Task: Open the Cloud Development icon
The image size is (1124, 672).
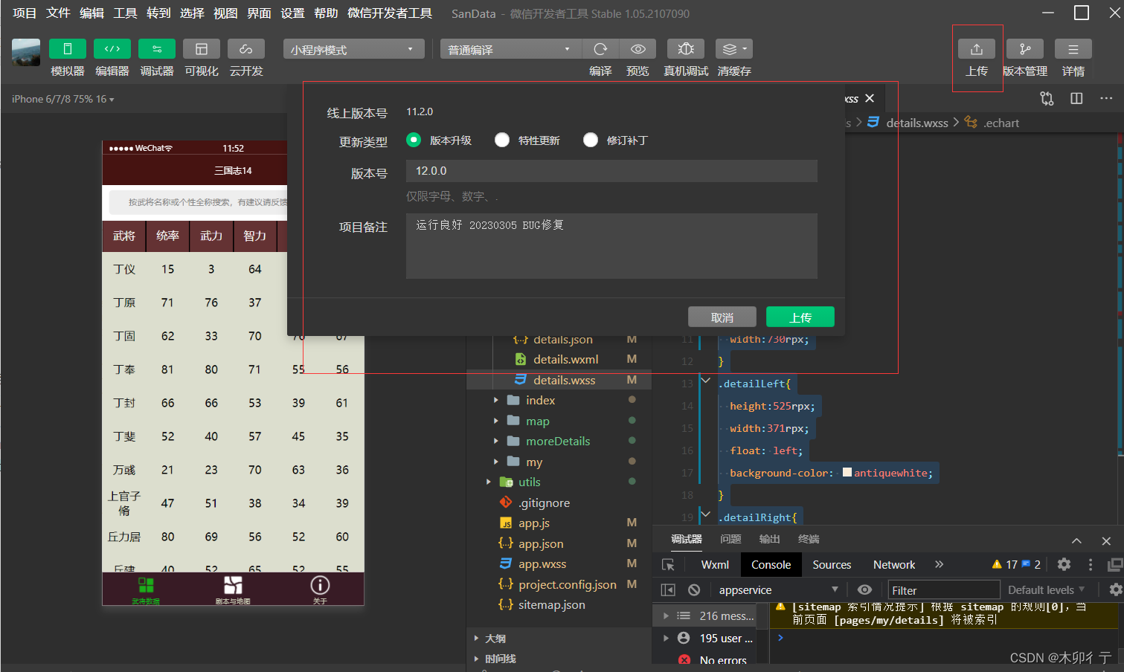Action: [246, 49]
